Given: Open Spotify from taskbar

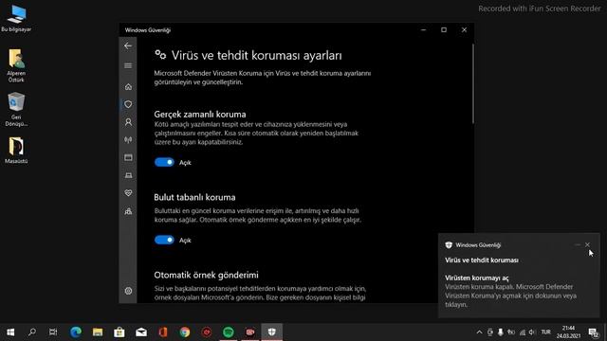Looking at the screenshot, I should 229,332.
